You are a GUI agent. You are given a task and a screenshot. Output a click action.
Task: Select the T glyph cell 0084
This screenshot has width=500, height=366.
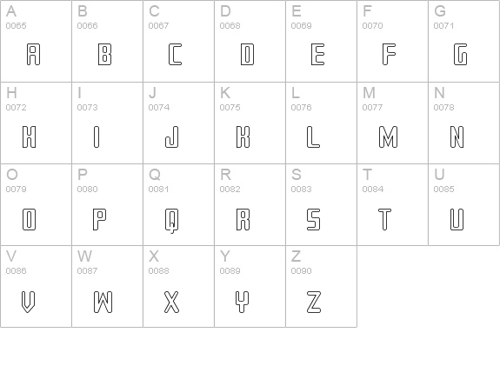pyautogui.click(x=392, y=204)
